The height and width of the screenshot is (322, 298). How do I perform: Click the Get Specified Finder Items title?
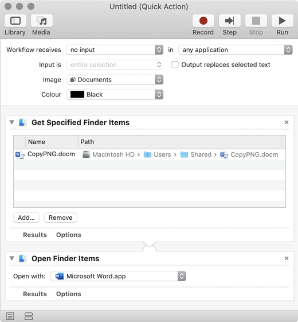(x=80, y=123)
